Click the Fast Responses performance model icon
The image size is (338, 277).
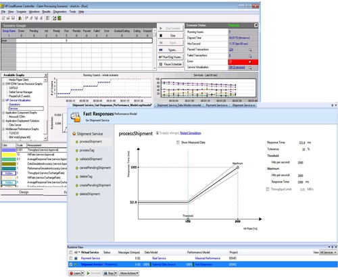click(76, 117)
